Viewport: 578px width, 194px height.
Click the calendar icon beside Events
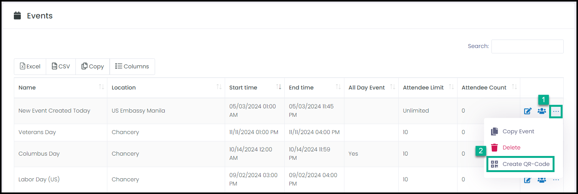(x=17, y=16)
